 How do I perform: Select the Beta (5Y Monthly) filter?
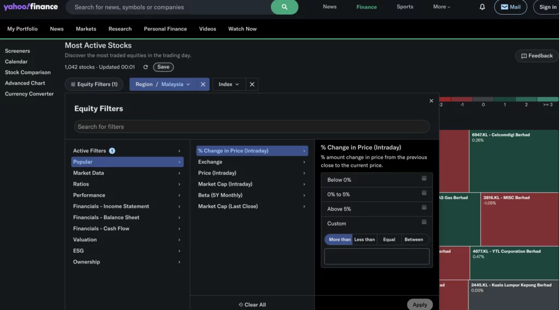(x=252, y=195)
